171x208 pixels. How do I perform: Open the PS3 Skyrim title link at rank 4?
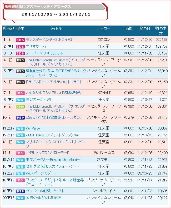pyautogui.click(x=56, y=62)
